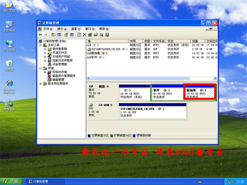Open the 帮助(H) menu
Screen dimensions: 247x185
click(104, 29)
